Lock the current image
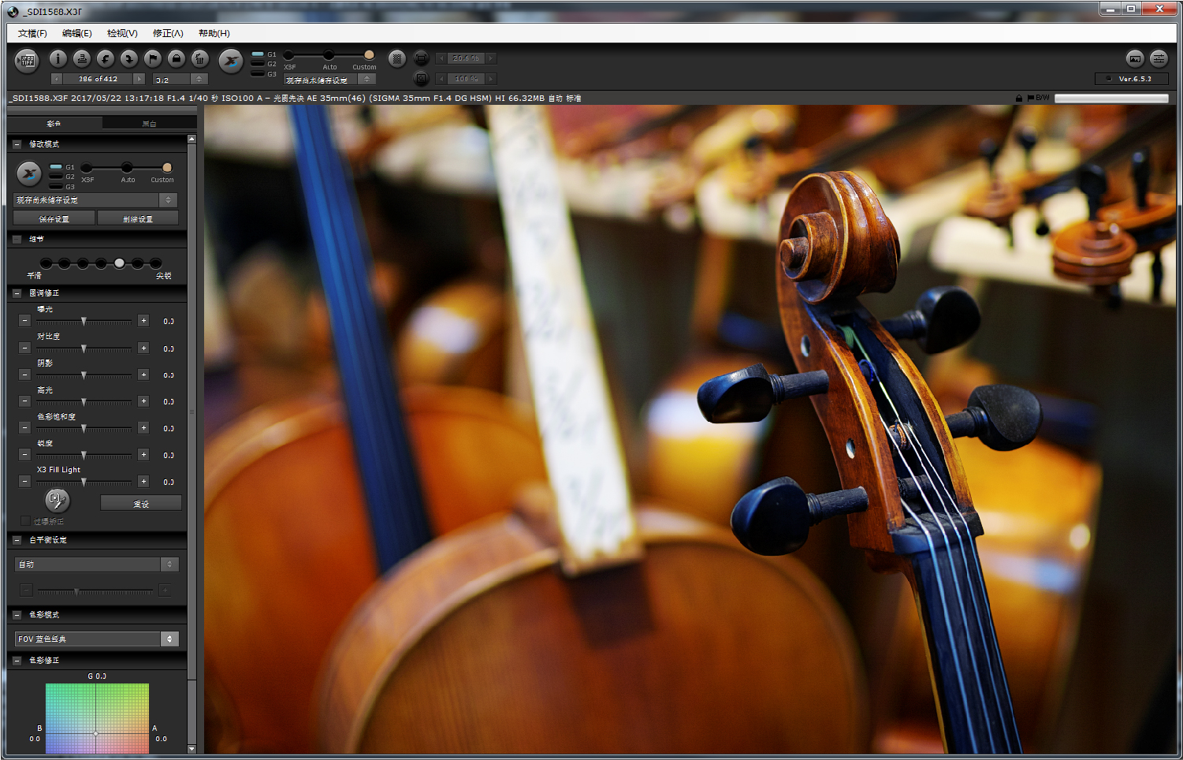 pos(177,58)
